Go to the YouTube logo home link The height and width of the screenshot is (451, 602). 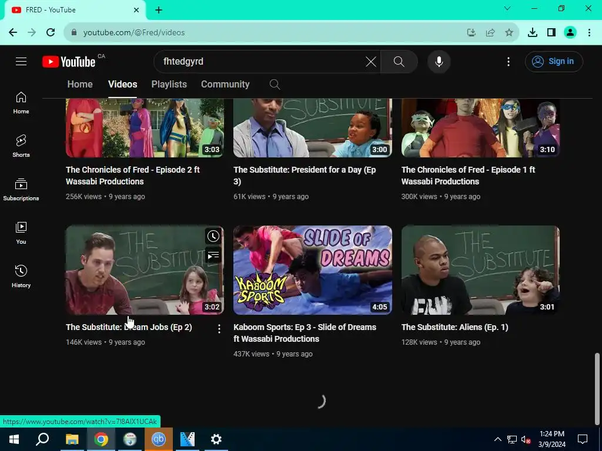[x=69, y=62]
